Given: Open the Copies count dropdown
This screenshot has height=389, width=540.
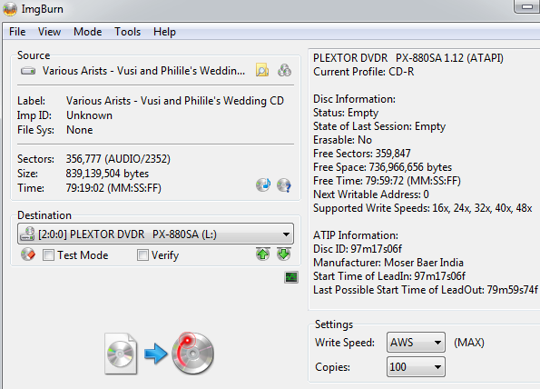Looking at the screenshot, I should click(416, 367).
